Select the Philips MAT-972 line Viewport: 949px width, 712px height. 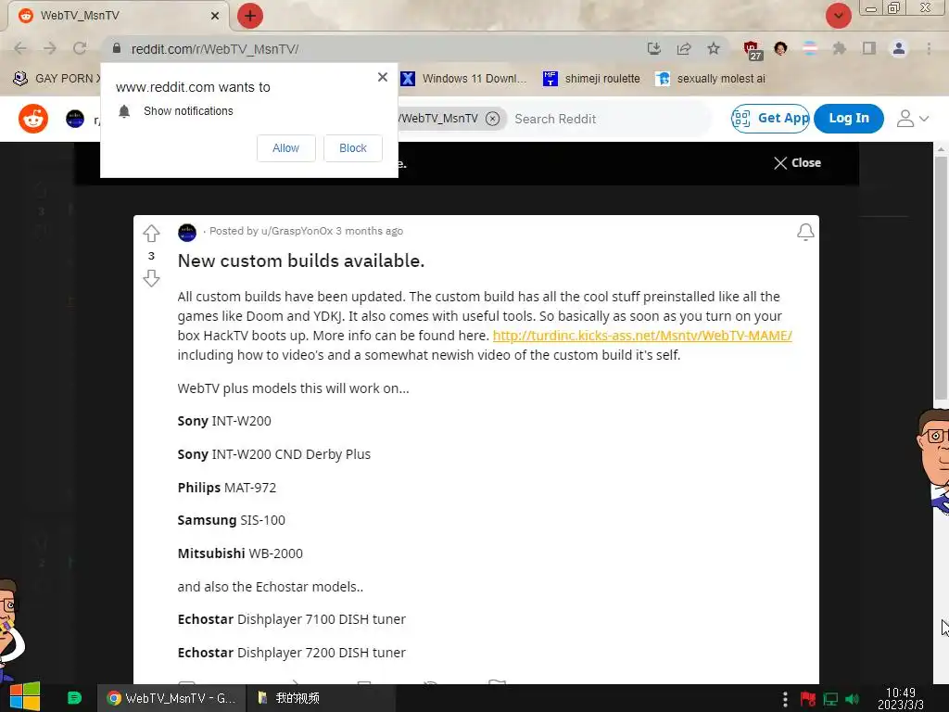coord(227,488)
